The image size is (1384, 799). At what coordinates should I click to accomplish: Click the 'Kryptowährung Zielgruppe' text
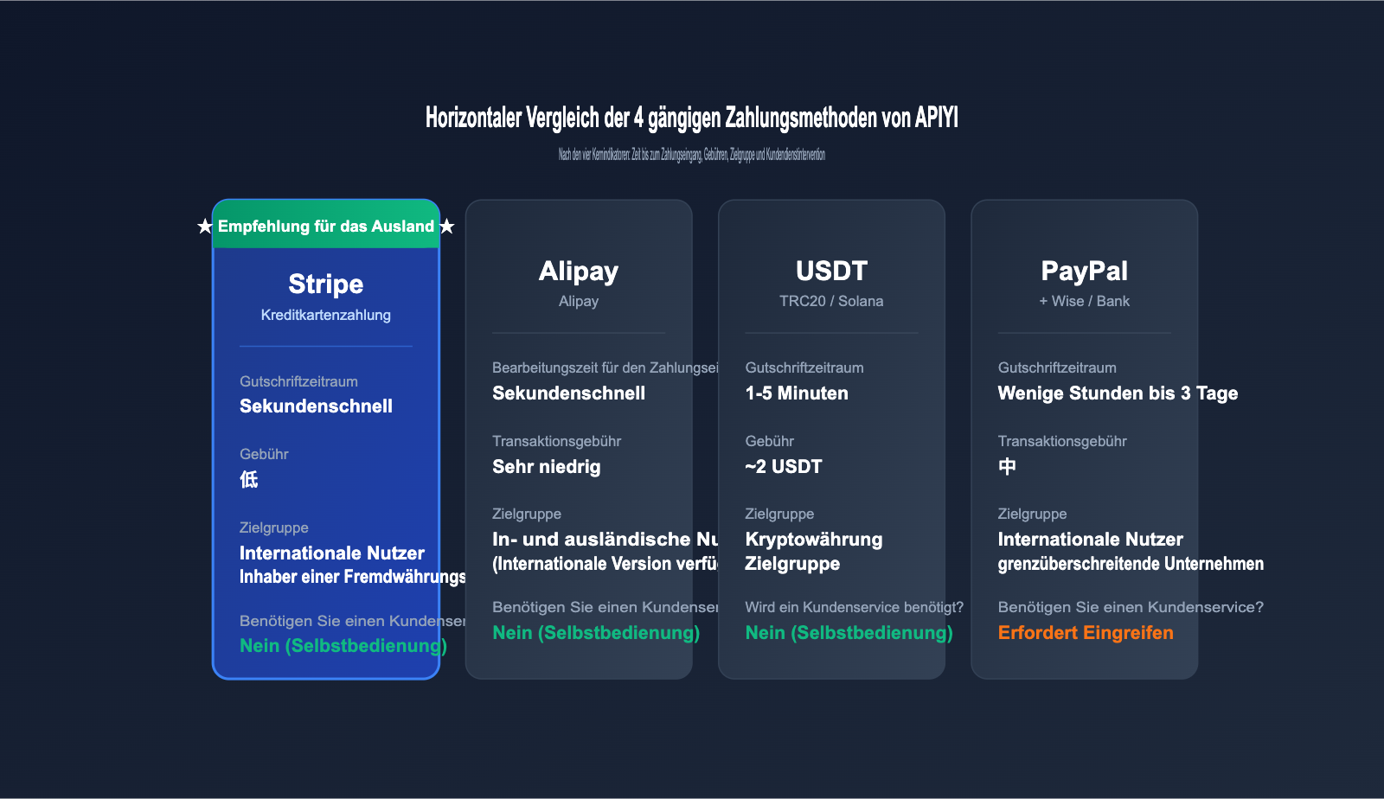click(x=813, y=552)
